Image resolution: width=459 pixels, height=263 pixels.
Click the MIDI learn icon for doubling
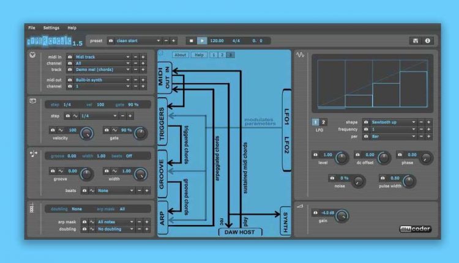click(84, 229)
